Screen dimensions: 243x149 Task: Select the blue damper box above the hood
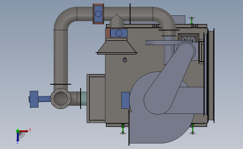(119, 33)
